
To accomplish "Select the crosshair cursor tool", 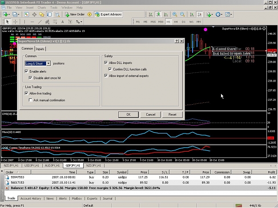I will (16, 22).
